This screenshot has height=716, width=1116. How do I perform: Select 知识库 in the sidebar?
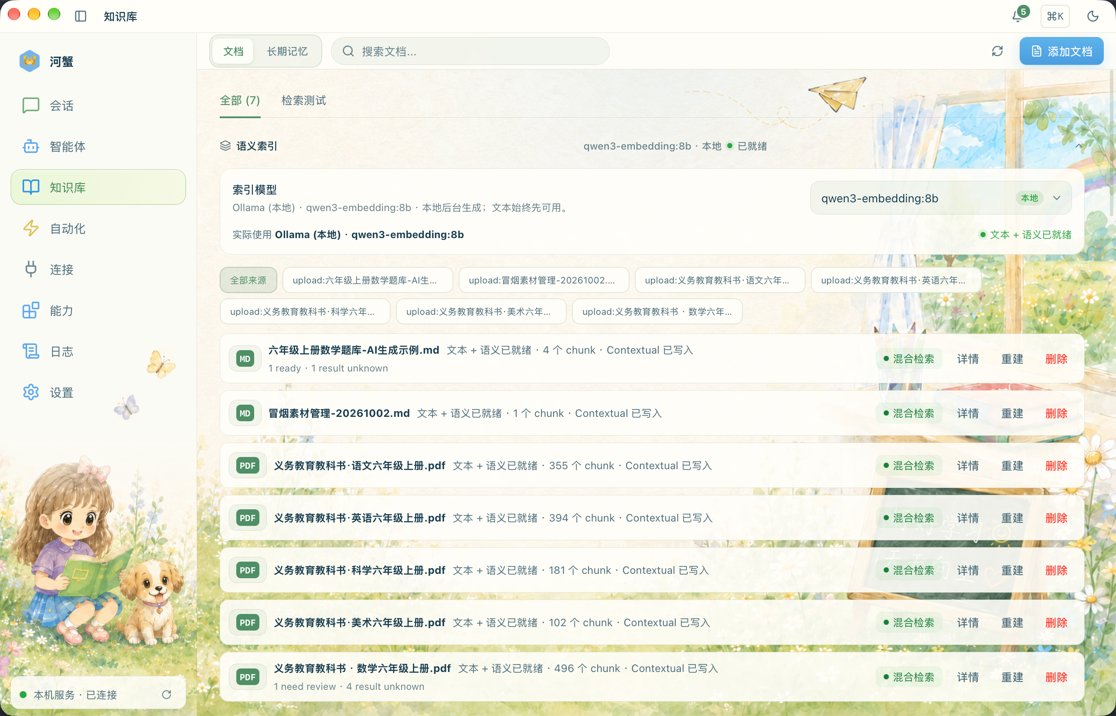coord(98,188)
